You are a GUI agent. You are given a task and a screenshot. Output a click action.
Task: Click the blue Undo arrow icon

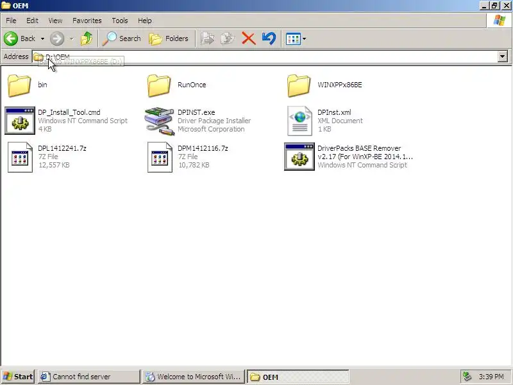click(269, 38)
